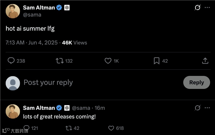Click the Grok icon on main tweet
Viewport: 215px width, 135px height.
(x=198, y=8)
